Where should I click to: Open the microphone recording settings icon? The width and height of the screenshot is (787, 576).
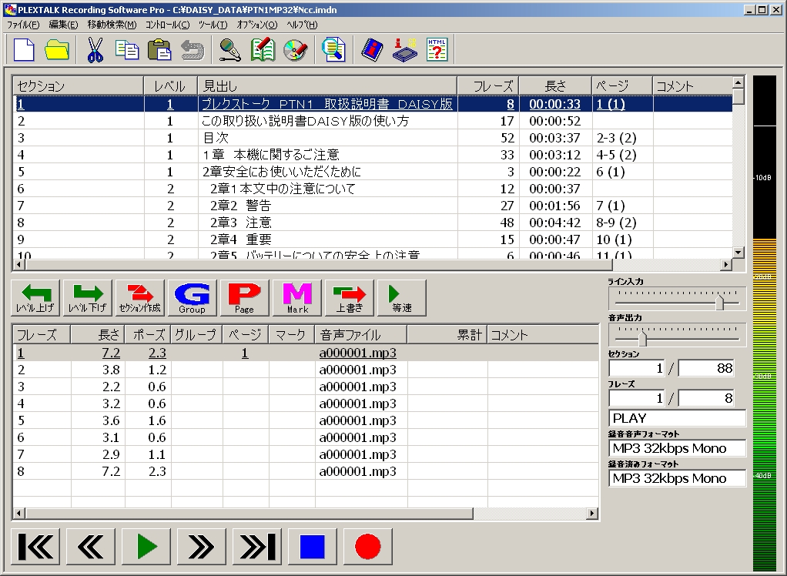[230, 50]
